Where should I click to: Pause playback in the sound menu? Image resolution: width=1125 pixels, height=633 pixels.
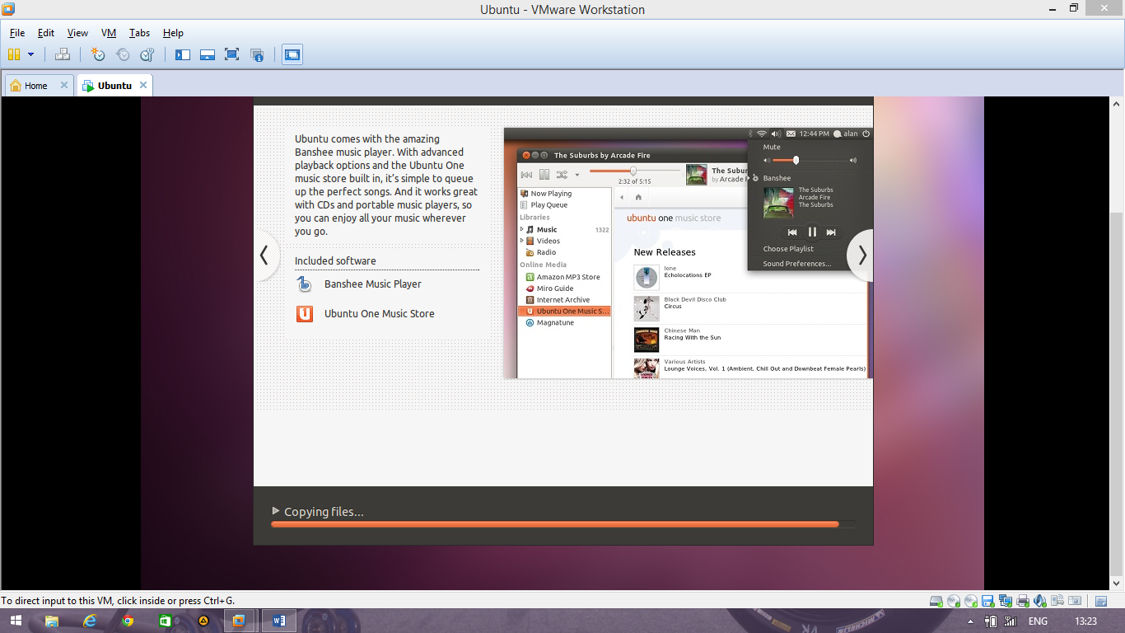(812, 232)
